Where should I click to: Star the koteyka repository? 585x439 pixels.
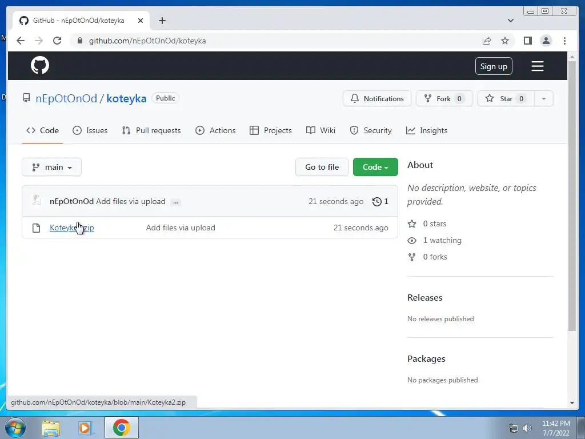click(x=506, y=98)
